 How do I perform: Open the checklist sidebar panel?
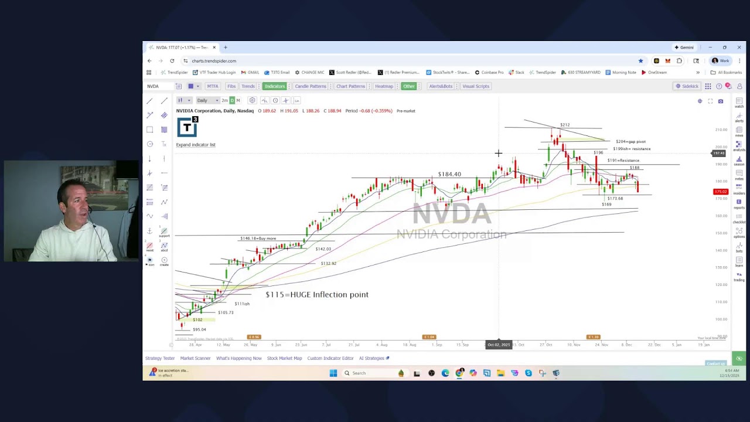tap(739, 217)
